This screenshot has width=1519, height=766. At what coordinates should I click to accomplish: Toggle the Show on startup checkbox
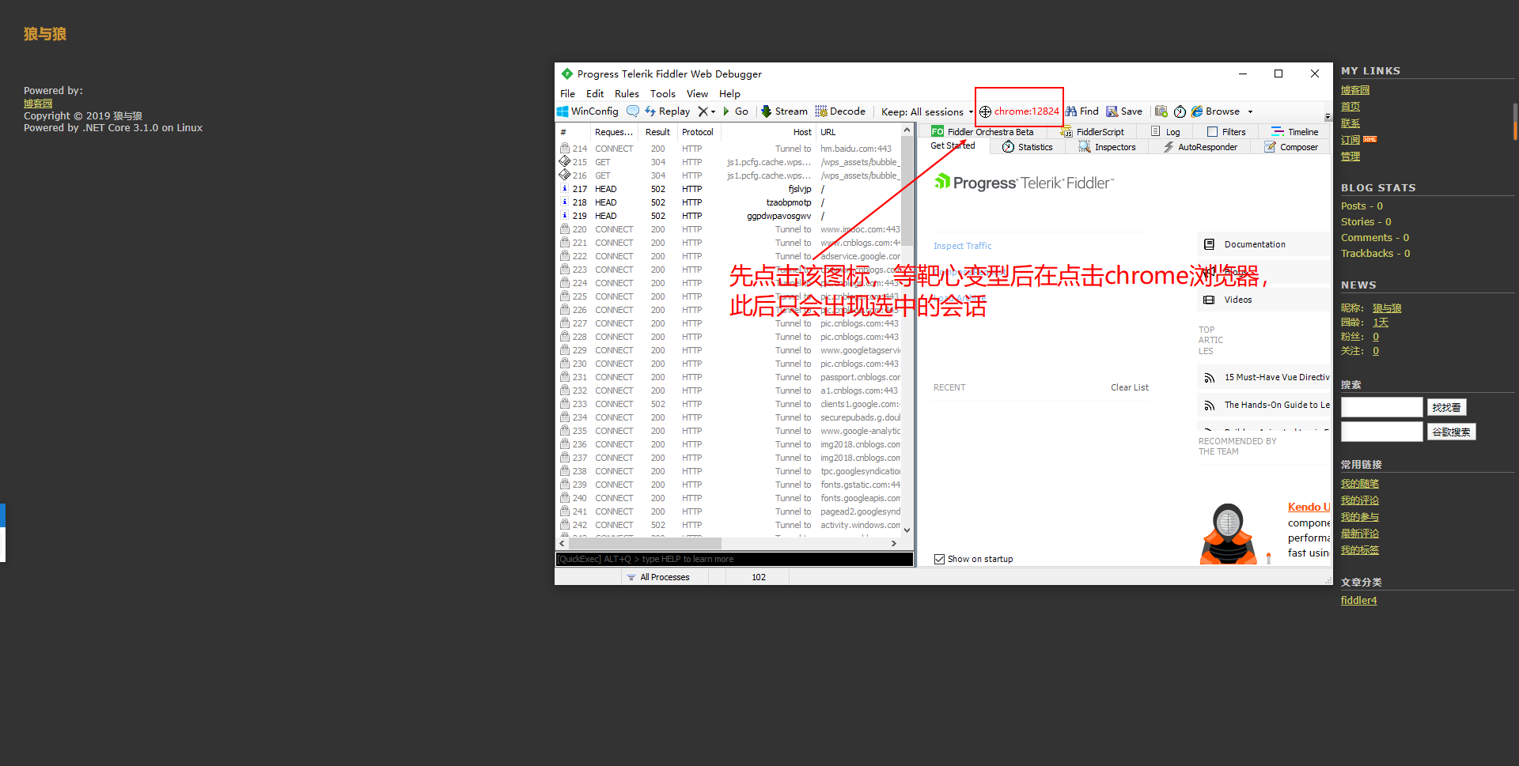[x=939, y=559]
